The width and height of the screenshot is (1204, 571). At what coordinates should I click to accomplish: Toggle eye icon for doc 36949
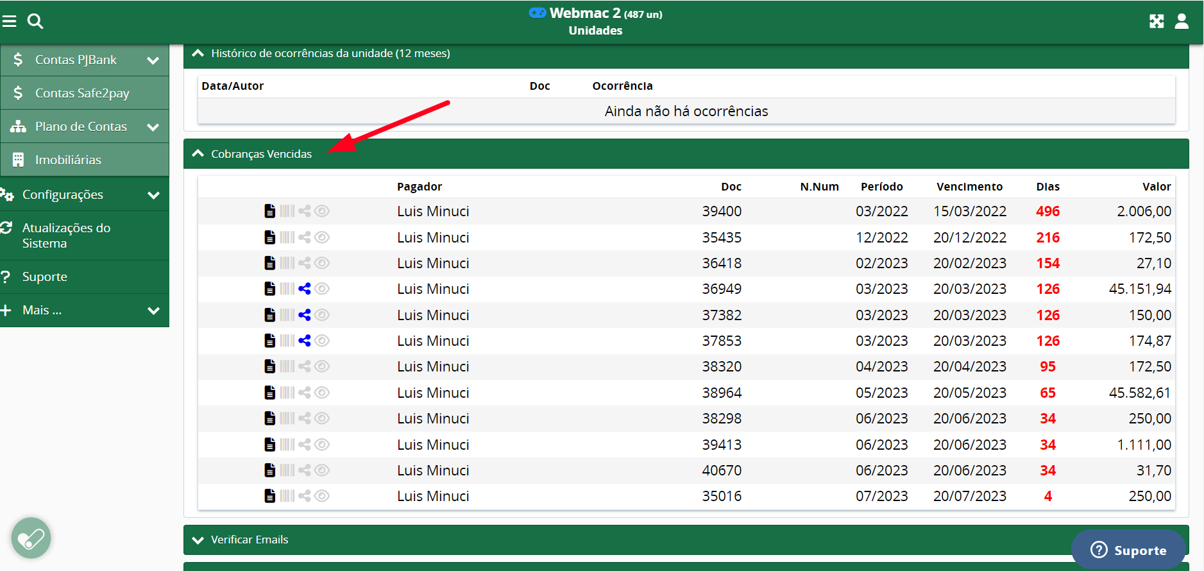(x=322, y=289)
